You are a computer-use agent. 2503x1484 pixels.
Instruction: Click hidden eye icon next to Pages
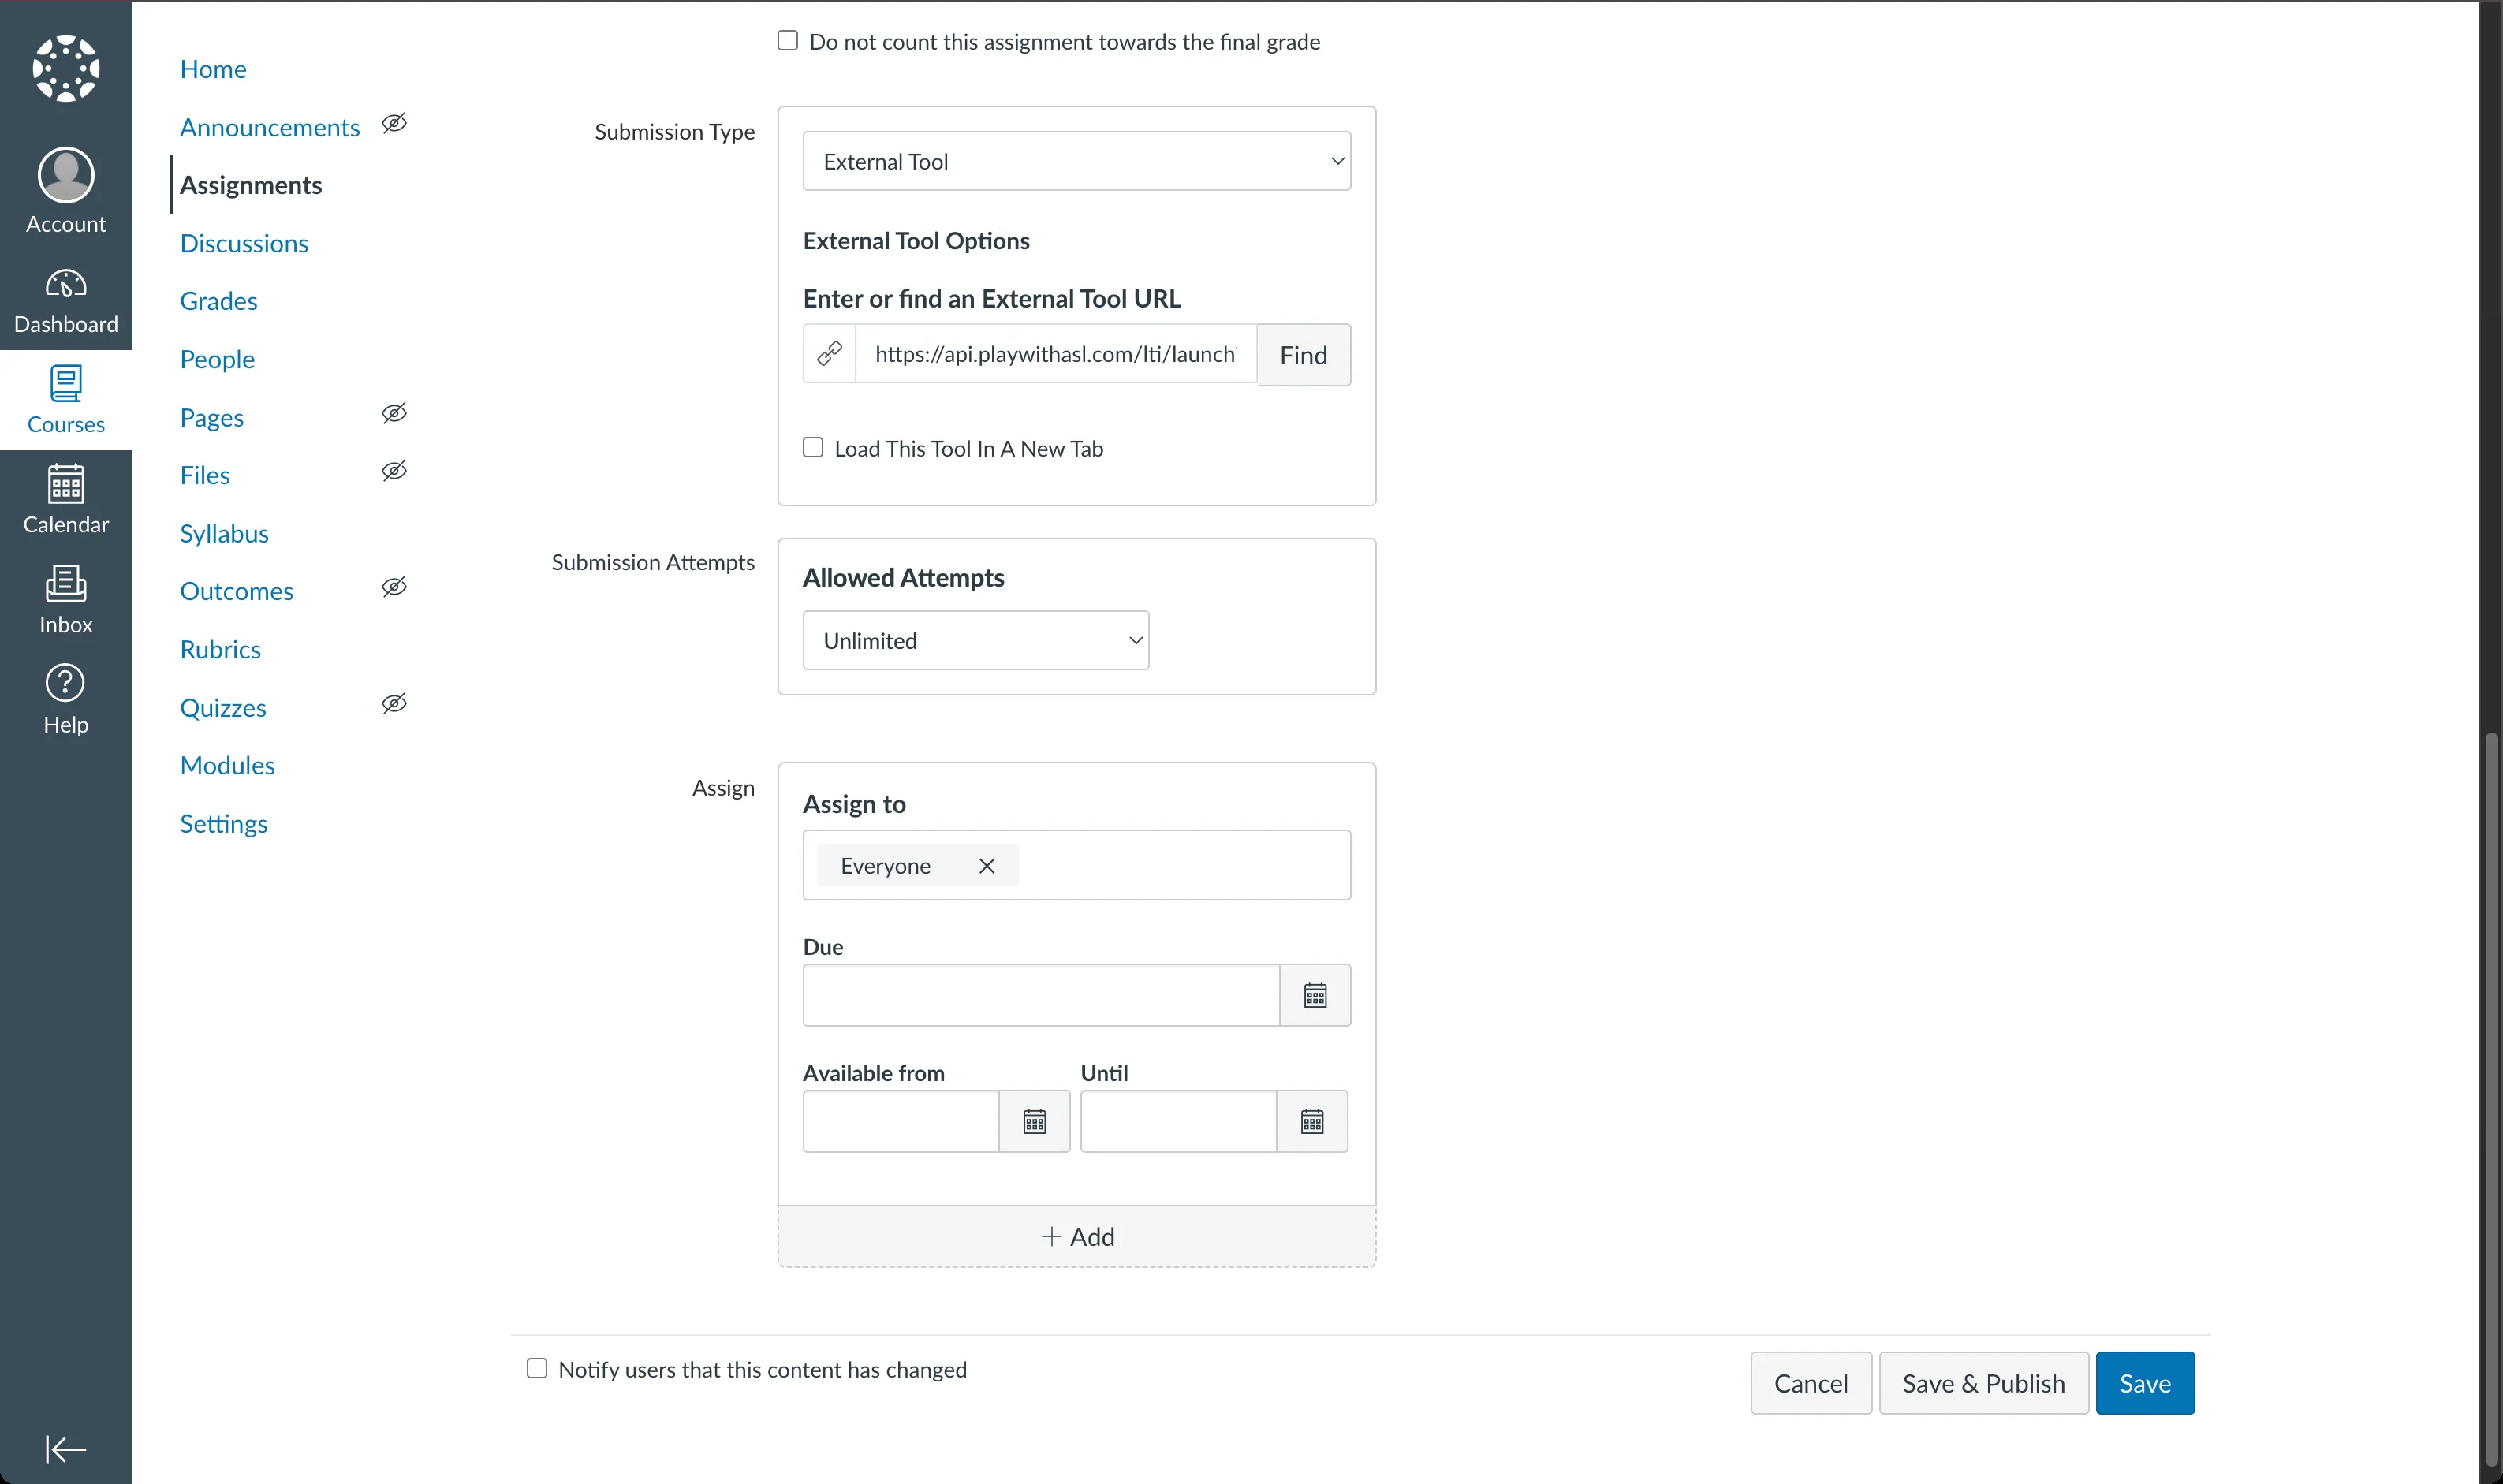point(394,413)
